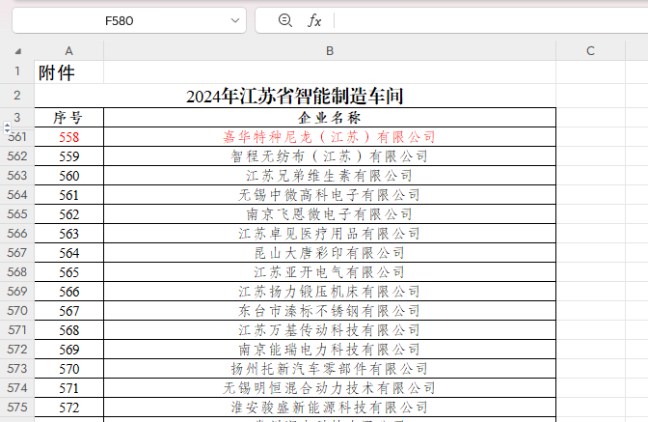Screen dimensions: 648x422
Task: Open the insert function fx dialog
Action: click(314, 20)
